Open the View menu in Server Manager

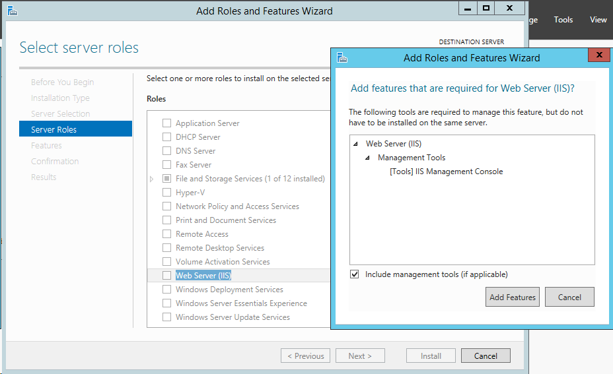pyautogui.click(x=598, y=20)
